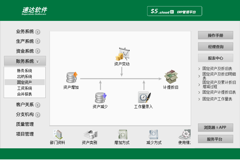Select 固定资产 submenu item
The width and height of the screenshot is (240, 160).
25,82
